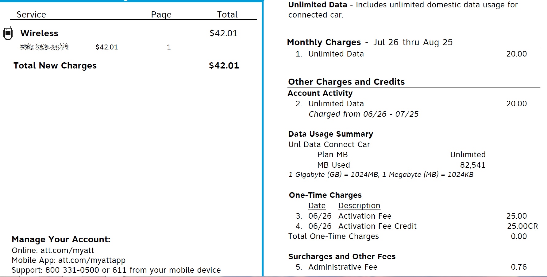Click item "3. 06/26 Activation Fee"
This screenshot has height=277, width=547.
click(x=344, y=216)
